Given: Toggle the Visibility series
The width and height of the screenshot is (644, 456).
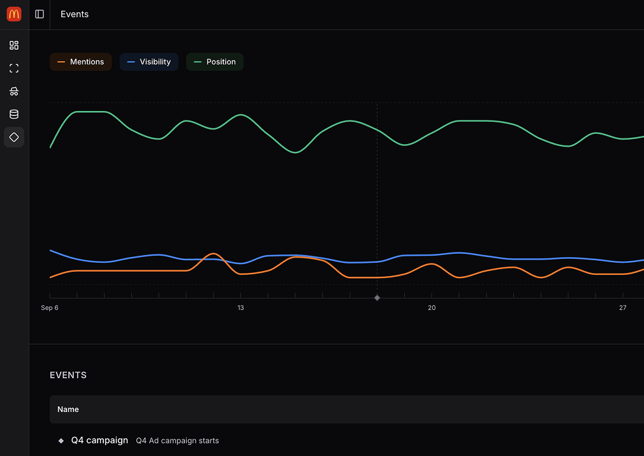Looking at the screenshot, I should point(149,61).
